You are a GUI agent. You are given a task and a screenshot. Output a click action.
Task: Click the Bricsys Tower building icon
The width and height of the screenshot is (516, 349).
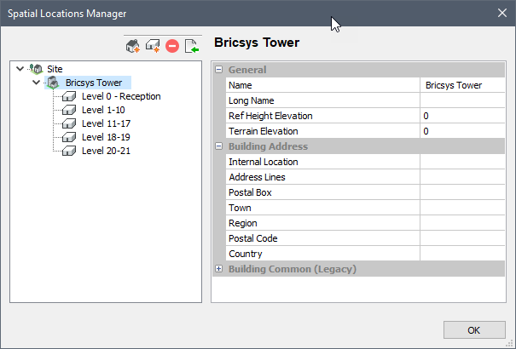(53, 83)
